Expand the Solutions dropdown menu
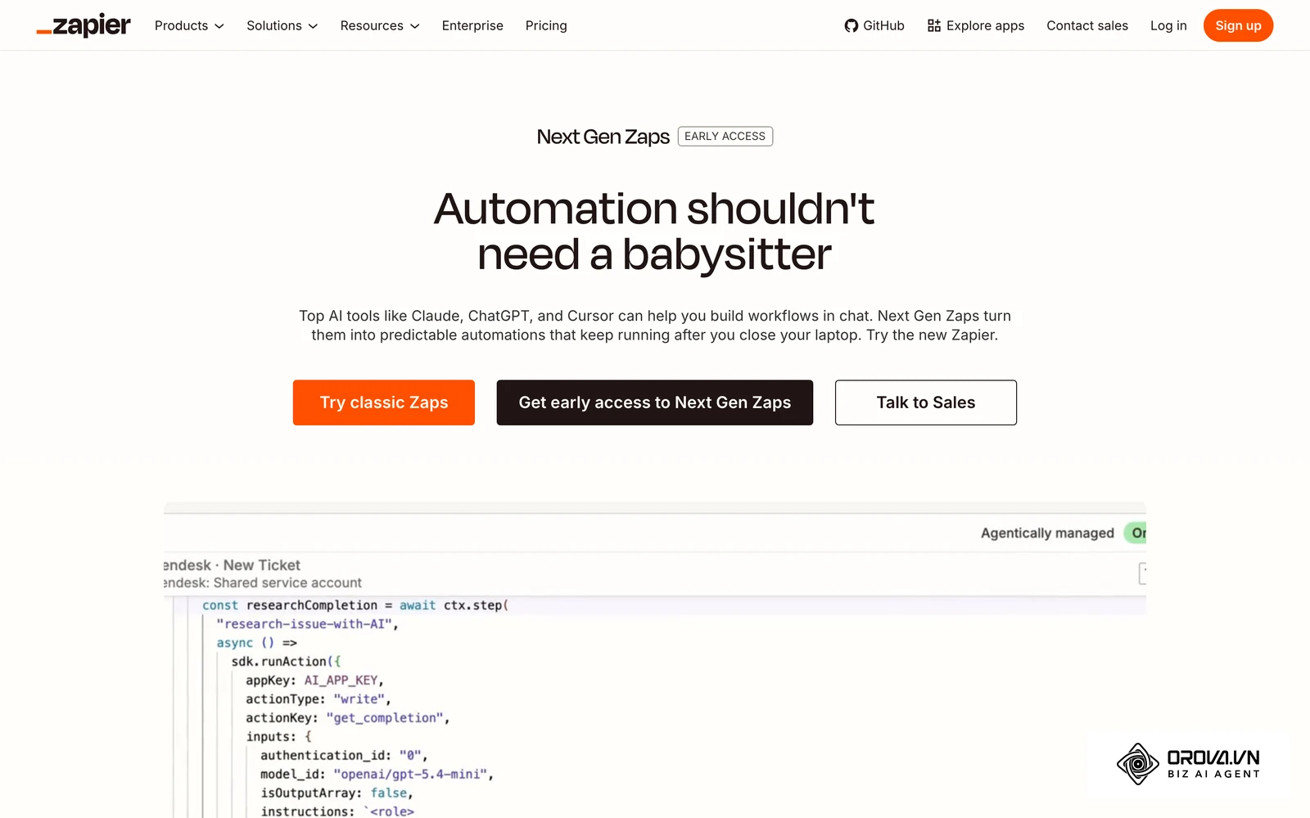This screenshot has width=1310, height=818. point(282,25)
